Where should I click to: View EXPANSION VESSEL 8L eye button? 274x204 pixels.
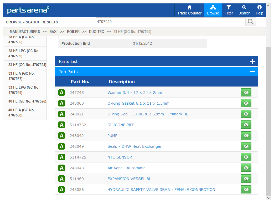[x=246, y=179]
